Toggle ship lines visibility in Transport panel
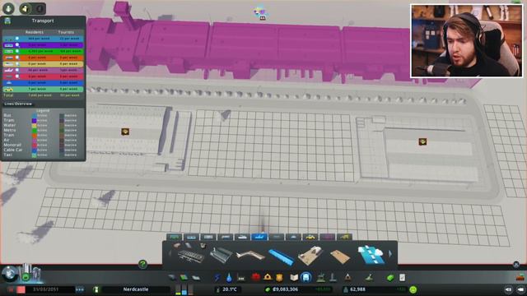 click(17, 64)
